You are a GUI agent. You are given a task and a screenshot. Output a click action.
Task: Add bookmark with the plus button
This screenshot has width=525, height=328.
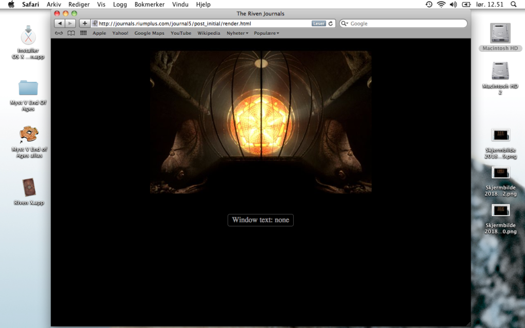pos(85,24)
